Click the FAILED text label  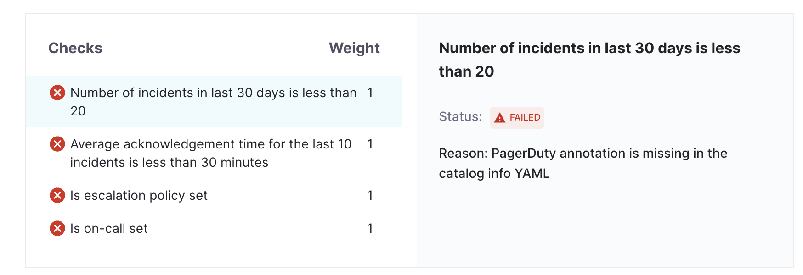(x=525, y=118)
